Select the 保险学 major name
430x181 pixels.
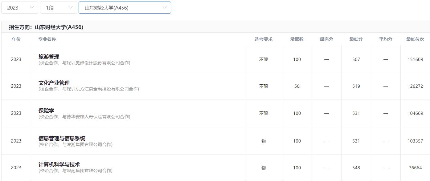coord(46,111)
